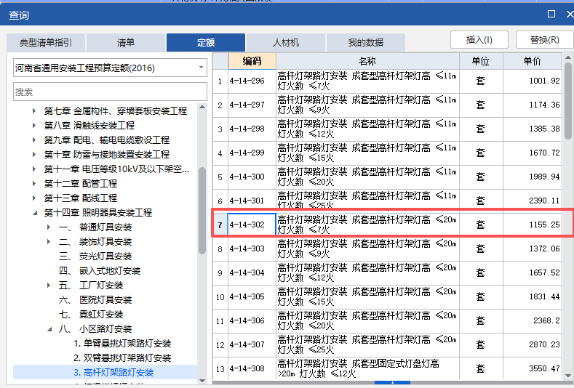Select code cell 4-14-298

click(252, 129)
